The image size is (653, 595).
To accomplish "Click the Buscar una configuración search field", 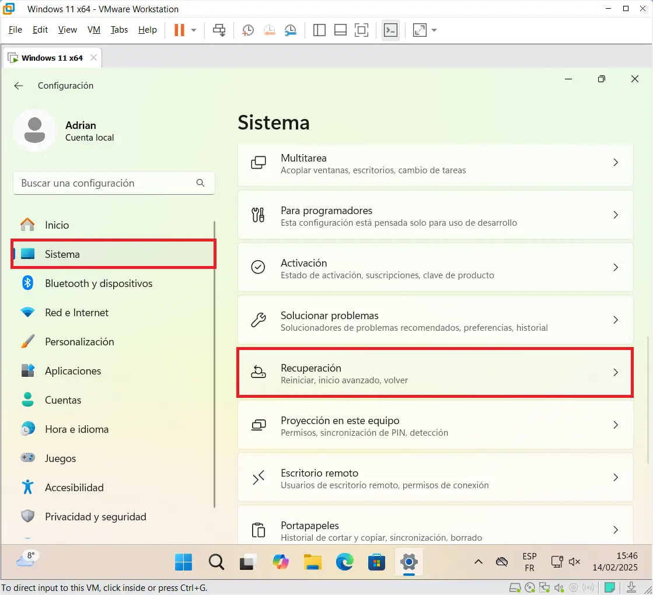I will [x=114, y=183].
